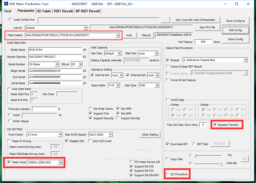Toggle the External Intlv checkbox
The image size is (256, 183).
tap(128, 75)
